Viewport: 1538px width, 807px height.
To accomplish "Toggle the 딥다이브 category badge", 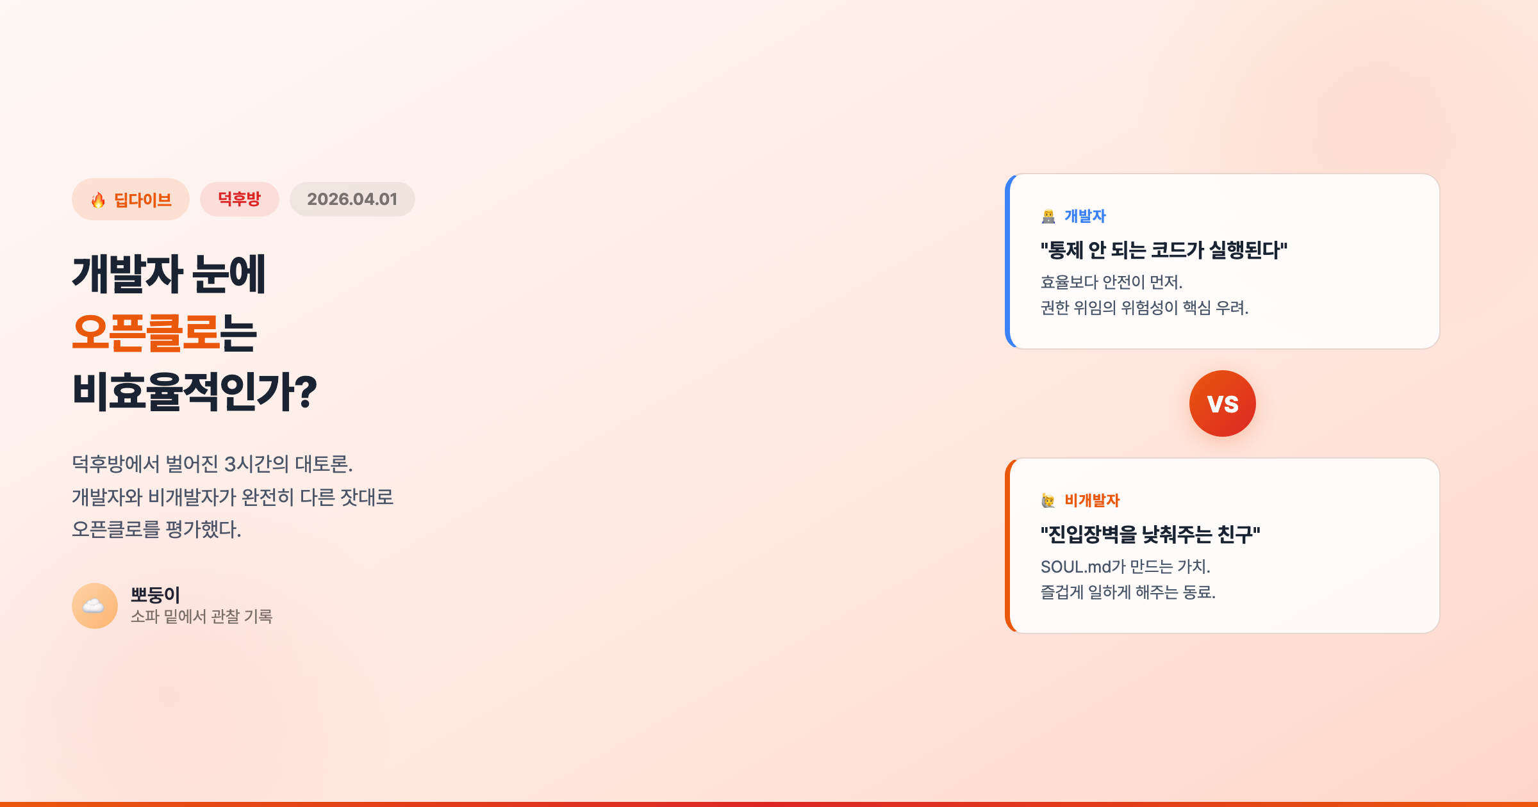I will tap(130, 199).
